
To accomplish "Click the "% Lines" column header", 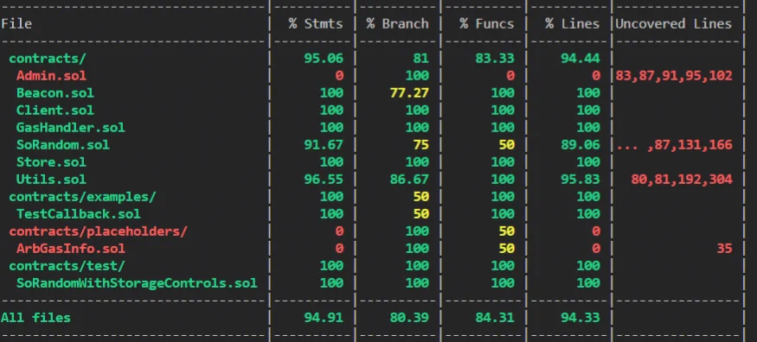I will 573,23.
